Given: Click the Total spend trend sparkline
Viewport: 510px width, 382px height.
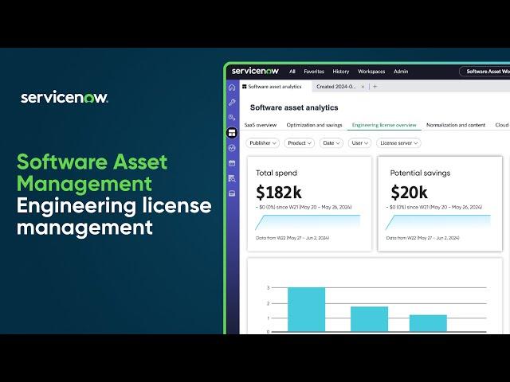Looking at the screenshot, I should (308, 222).
